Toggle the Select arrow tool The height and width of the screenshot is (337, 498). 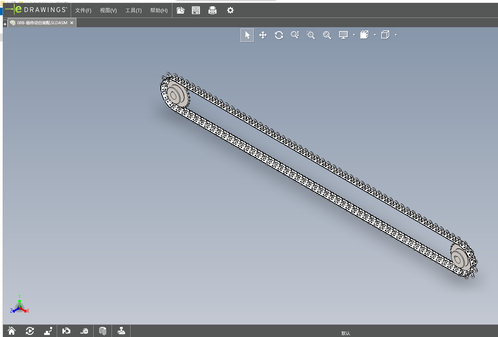pos(247,35)
